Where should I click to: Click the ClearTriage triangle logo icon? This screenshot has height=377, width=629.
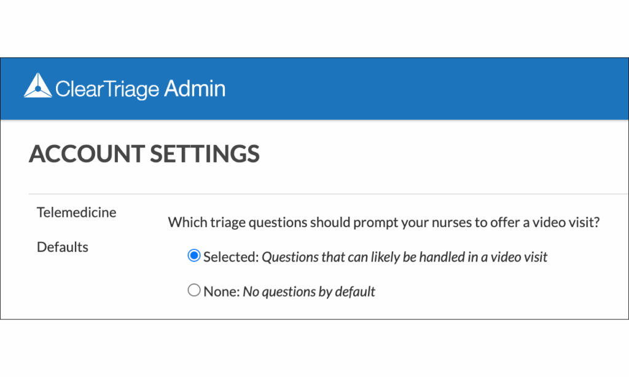37,86
